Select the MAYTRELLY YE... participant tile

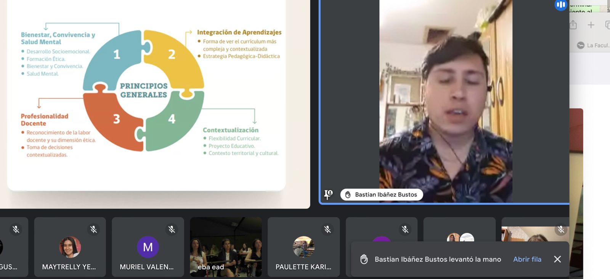tap(70, 251)
